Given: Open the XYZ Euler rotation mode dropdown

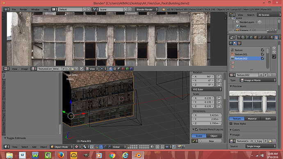Looking at the screenshot, I should 206,89.
